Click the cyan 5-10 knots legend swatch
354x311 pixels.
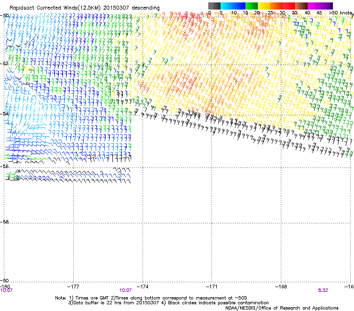[x=226, y=6]
